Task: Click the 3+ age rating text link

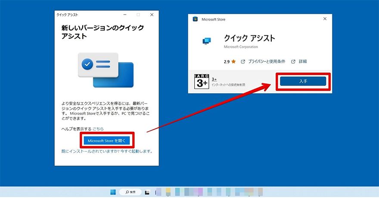Action: click(x=214, y=79)
